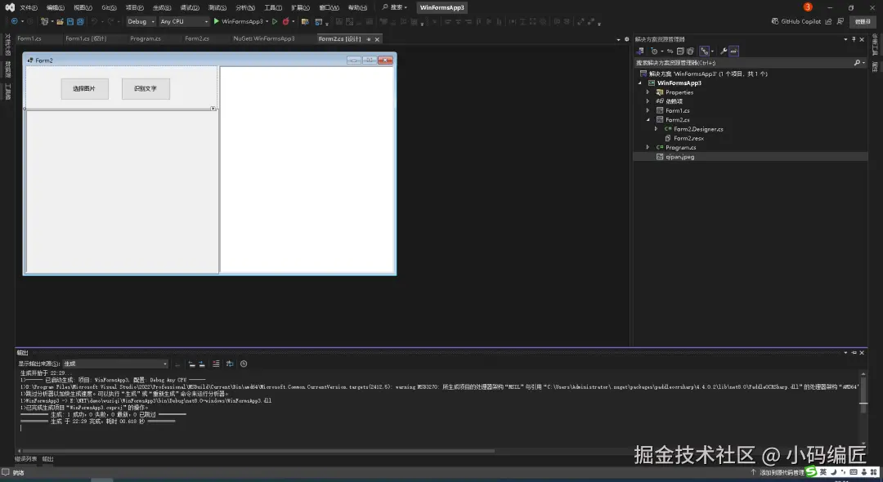Expand the Form1.cs tree node
Screen dimensions: 883x482
(648, 110)
